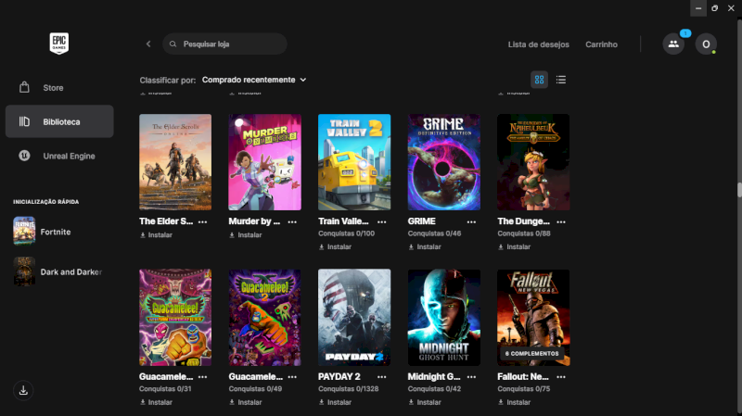Go back using the left arrow
Screen dimensions: 742x416
pyautogui.click(x=148, y=44)
